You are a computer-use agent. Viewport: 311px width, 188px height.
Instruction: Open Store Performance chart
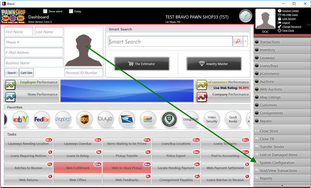click(x=31, y=97)
